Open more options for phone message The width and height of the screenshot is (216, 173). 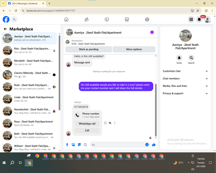pyautogui.click(x=114, y=123)
